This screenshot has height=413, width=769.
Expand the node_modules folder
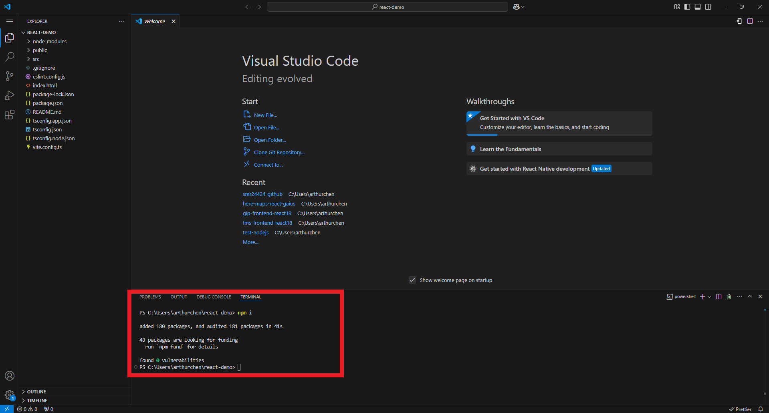(x=75, y=41)
